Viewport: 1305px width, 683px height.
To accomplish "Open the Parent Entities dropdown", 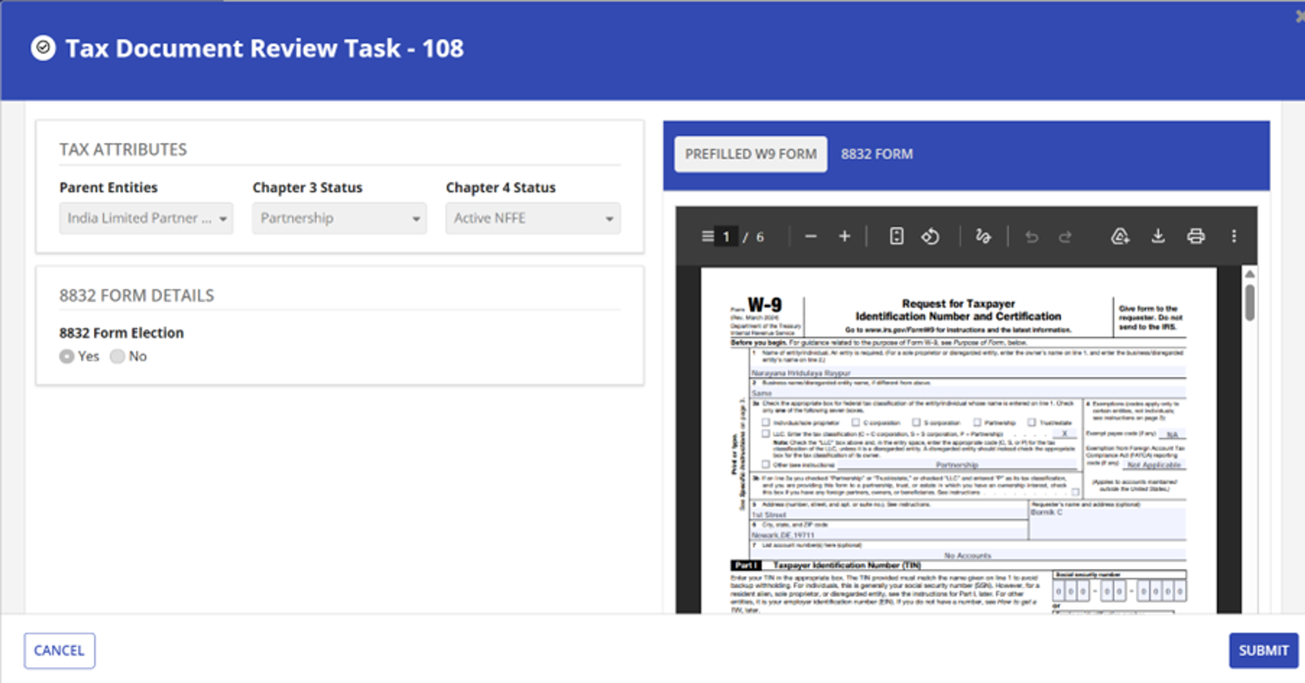I will click(146, 218).
